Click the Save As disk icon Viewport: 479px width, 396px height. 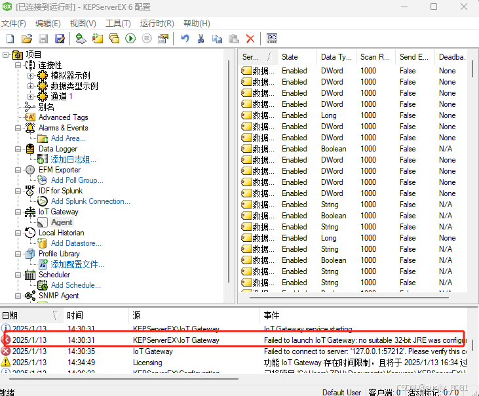(x=60, y=39)
